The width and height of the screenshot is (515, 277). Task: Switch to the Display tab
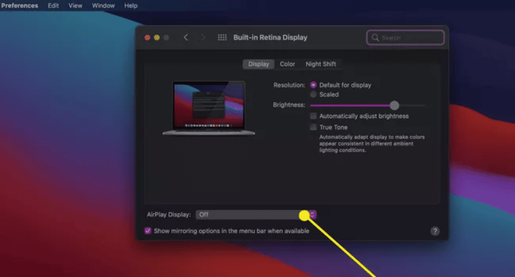pos(258,64)
